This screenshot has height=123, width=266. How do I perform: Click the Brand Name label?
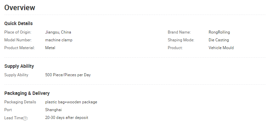pos(179,32)
